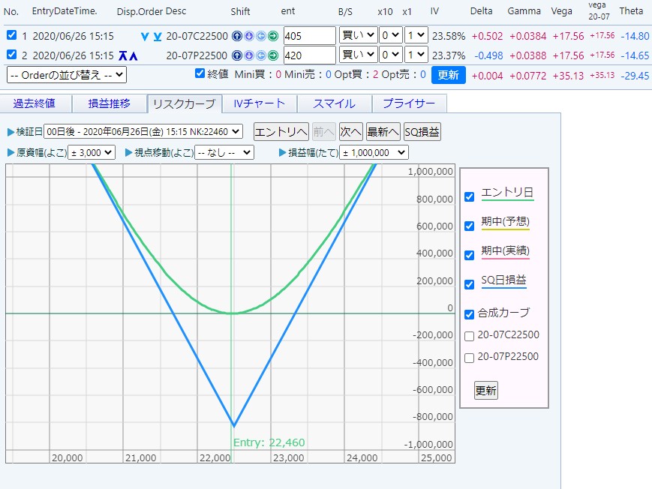This screenshot has width=652, height=489.
Task: Click the EntryDateTime column header
Action: coord(65,11)
